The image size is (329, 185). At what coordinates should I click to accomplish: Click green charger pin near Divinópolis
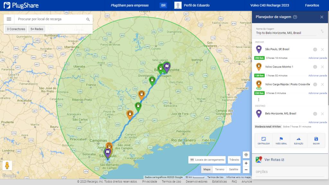coord(152,81)
